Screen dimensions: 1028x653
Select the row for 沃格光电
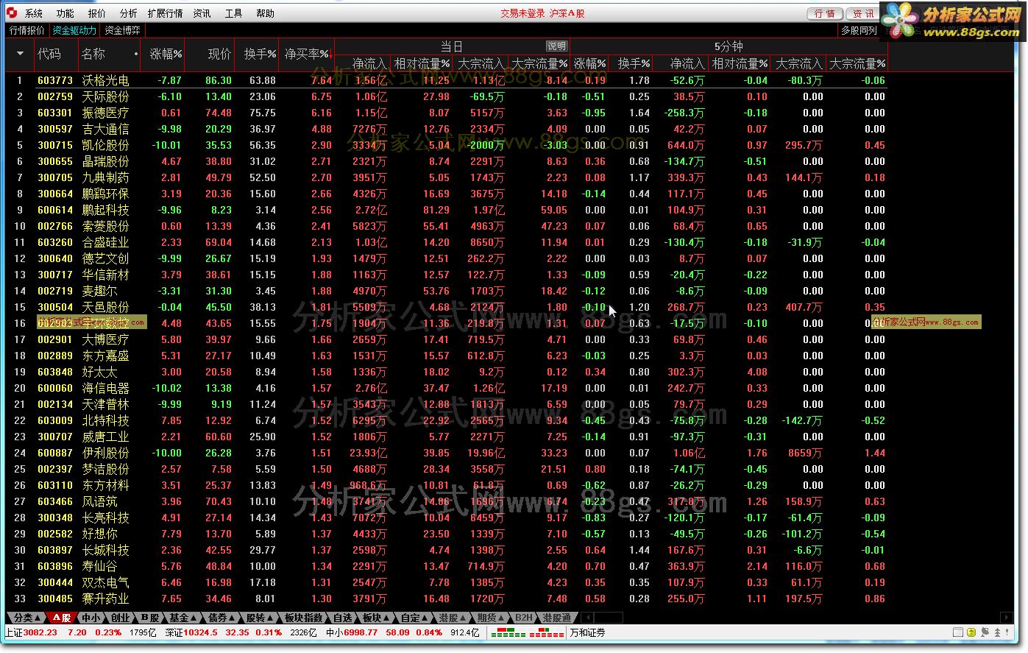[445, 80]
